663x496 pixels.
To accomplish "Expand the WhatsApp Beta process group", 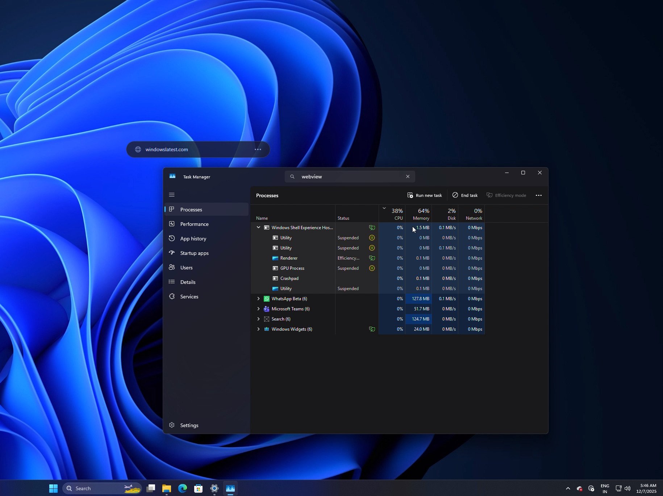I will tap(258, 299).
